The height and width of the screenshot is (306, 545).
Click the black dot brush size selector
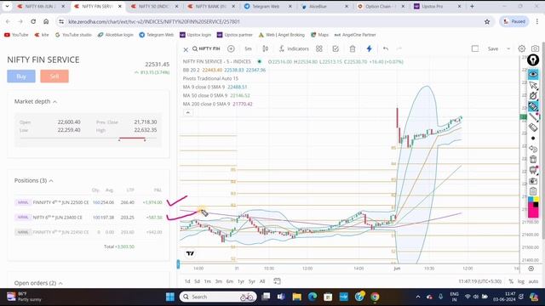click(x=533, y=139)
